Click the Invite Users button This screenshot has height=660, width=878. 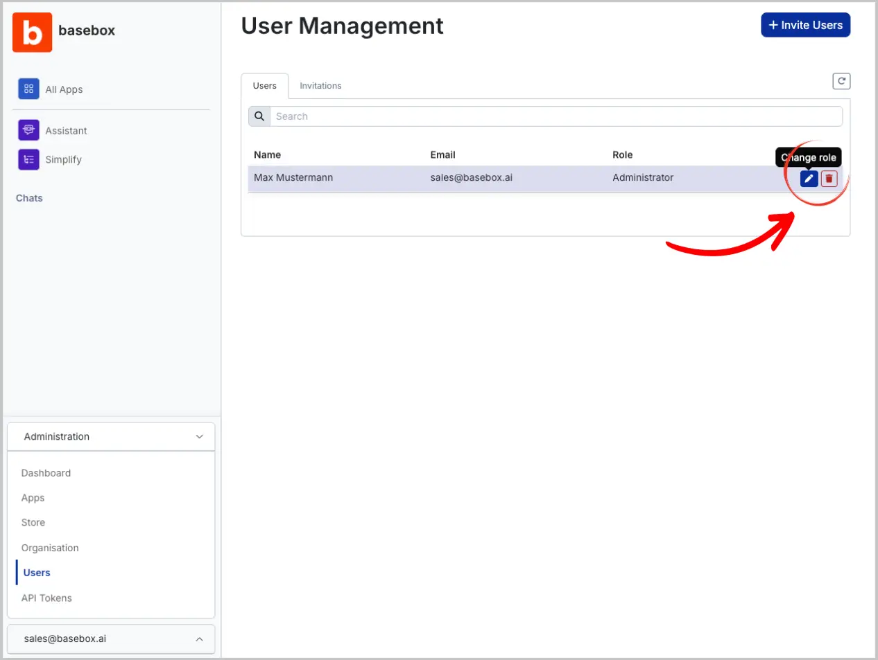point(805,25)
